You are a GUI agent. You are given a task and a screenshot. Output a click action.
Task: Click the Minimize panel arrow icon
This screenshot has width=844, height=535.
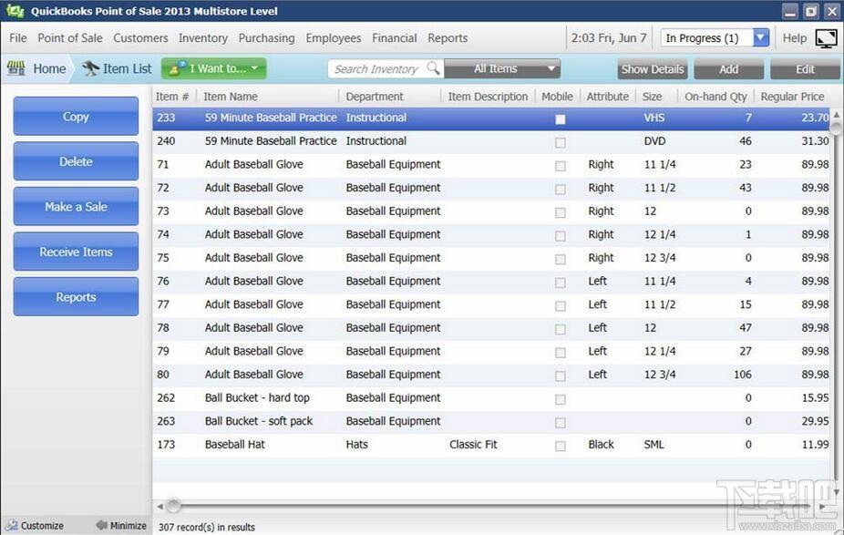click(102, 525)
